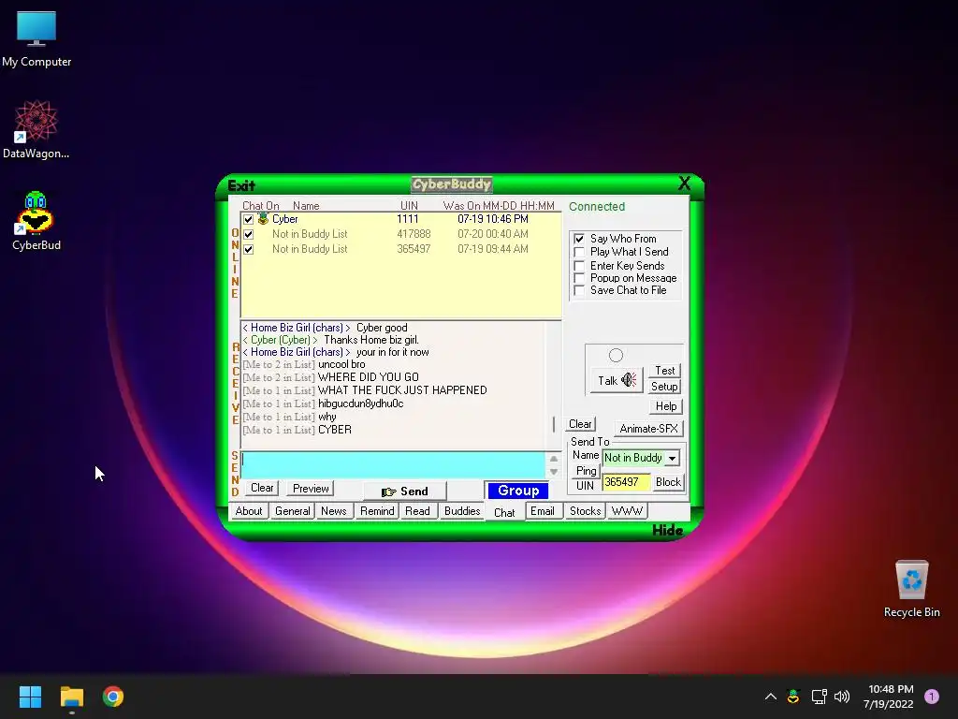Click message 'WHERE DID YOU GO'
Viewport: 958px width, 719px height.
click(369, 377)
